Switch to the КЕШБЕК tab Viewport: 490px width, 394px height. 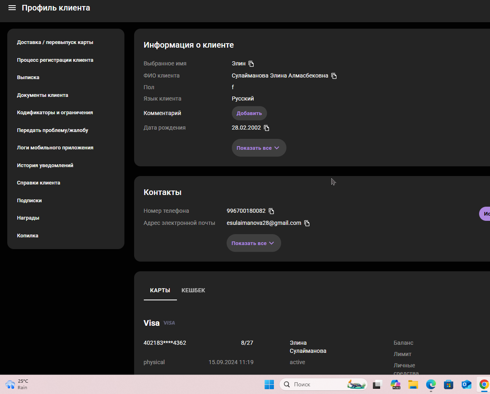(x=193, y=290)
